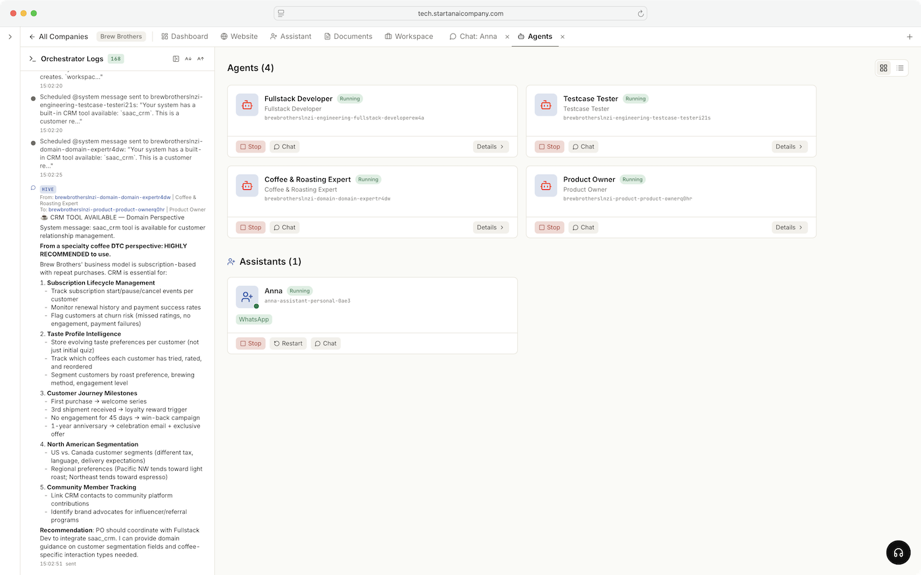This screenshot has width=921, height=575.
Task: Select '4. North American Segmentation' log line
Action: tap(89, 444)
